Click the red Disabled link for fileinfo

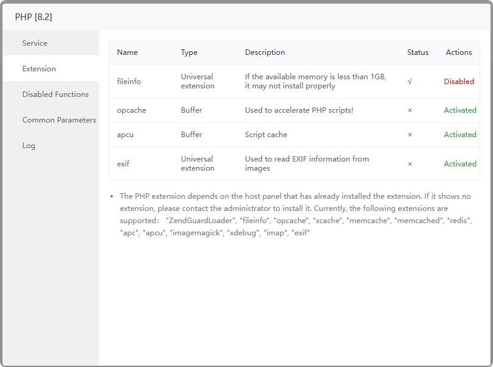[x=459, y=82]
